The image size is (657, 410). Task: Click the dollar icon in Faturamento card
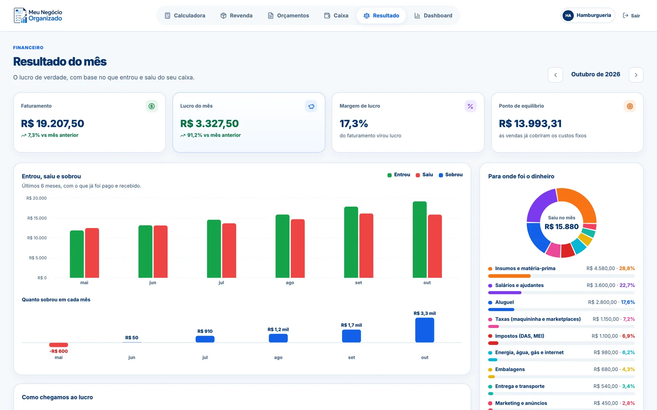click(x=152, y=106)
